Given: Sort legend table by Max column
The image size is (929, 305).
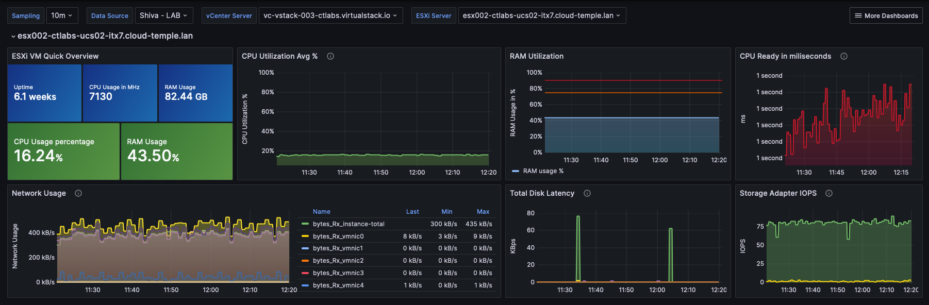Looking at the screenshot, I should tap(483, 212).
